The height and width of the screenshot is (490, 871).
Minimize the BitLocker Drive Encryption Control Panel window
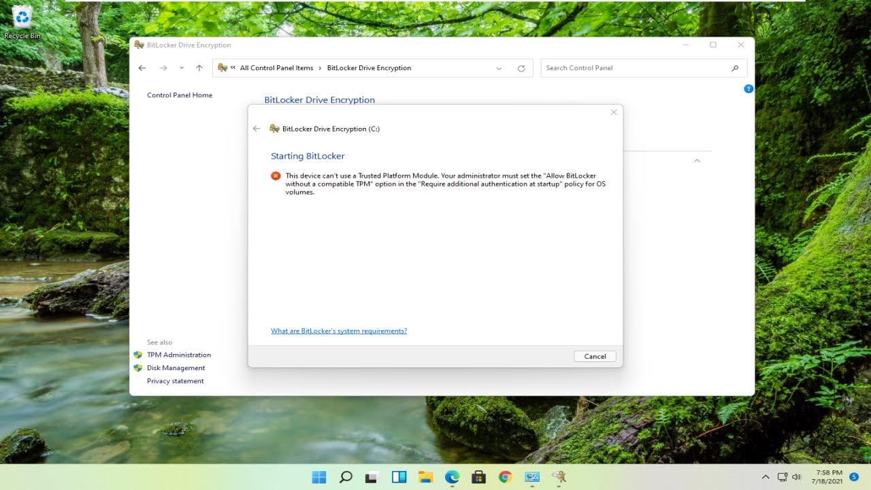coord(685,45)
